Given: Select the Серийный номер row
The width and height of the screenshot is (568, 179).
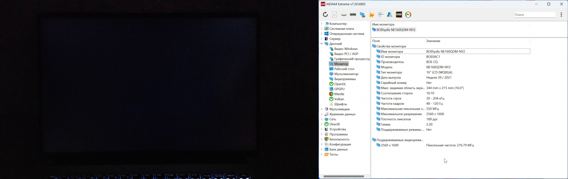Looking at the screenshot, I should click(x=453, y=83).
